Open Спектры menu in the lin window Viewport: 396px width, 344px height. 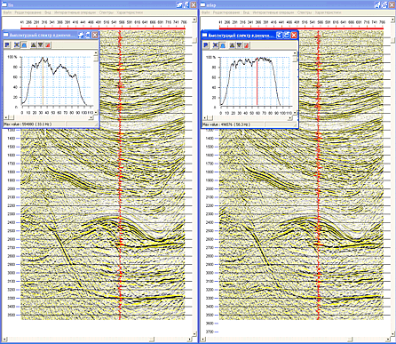click(x=107, y=12)
